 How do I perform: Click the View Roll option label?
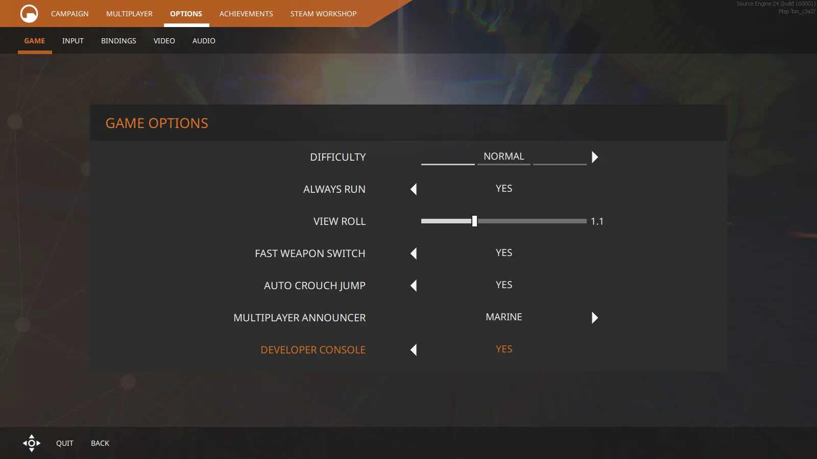[340, 221]
